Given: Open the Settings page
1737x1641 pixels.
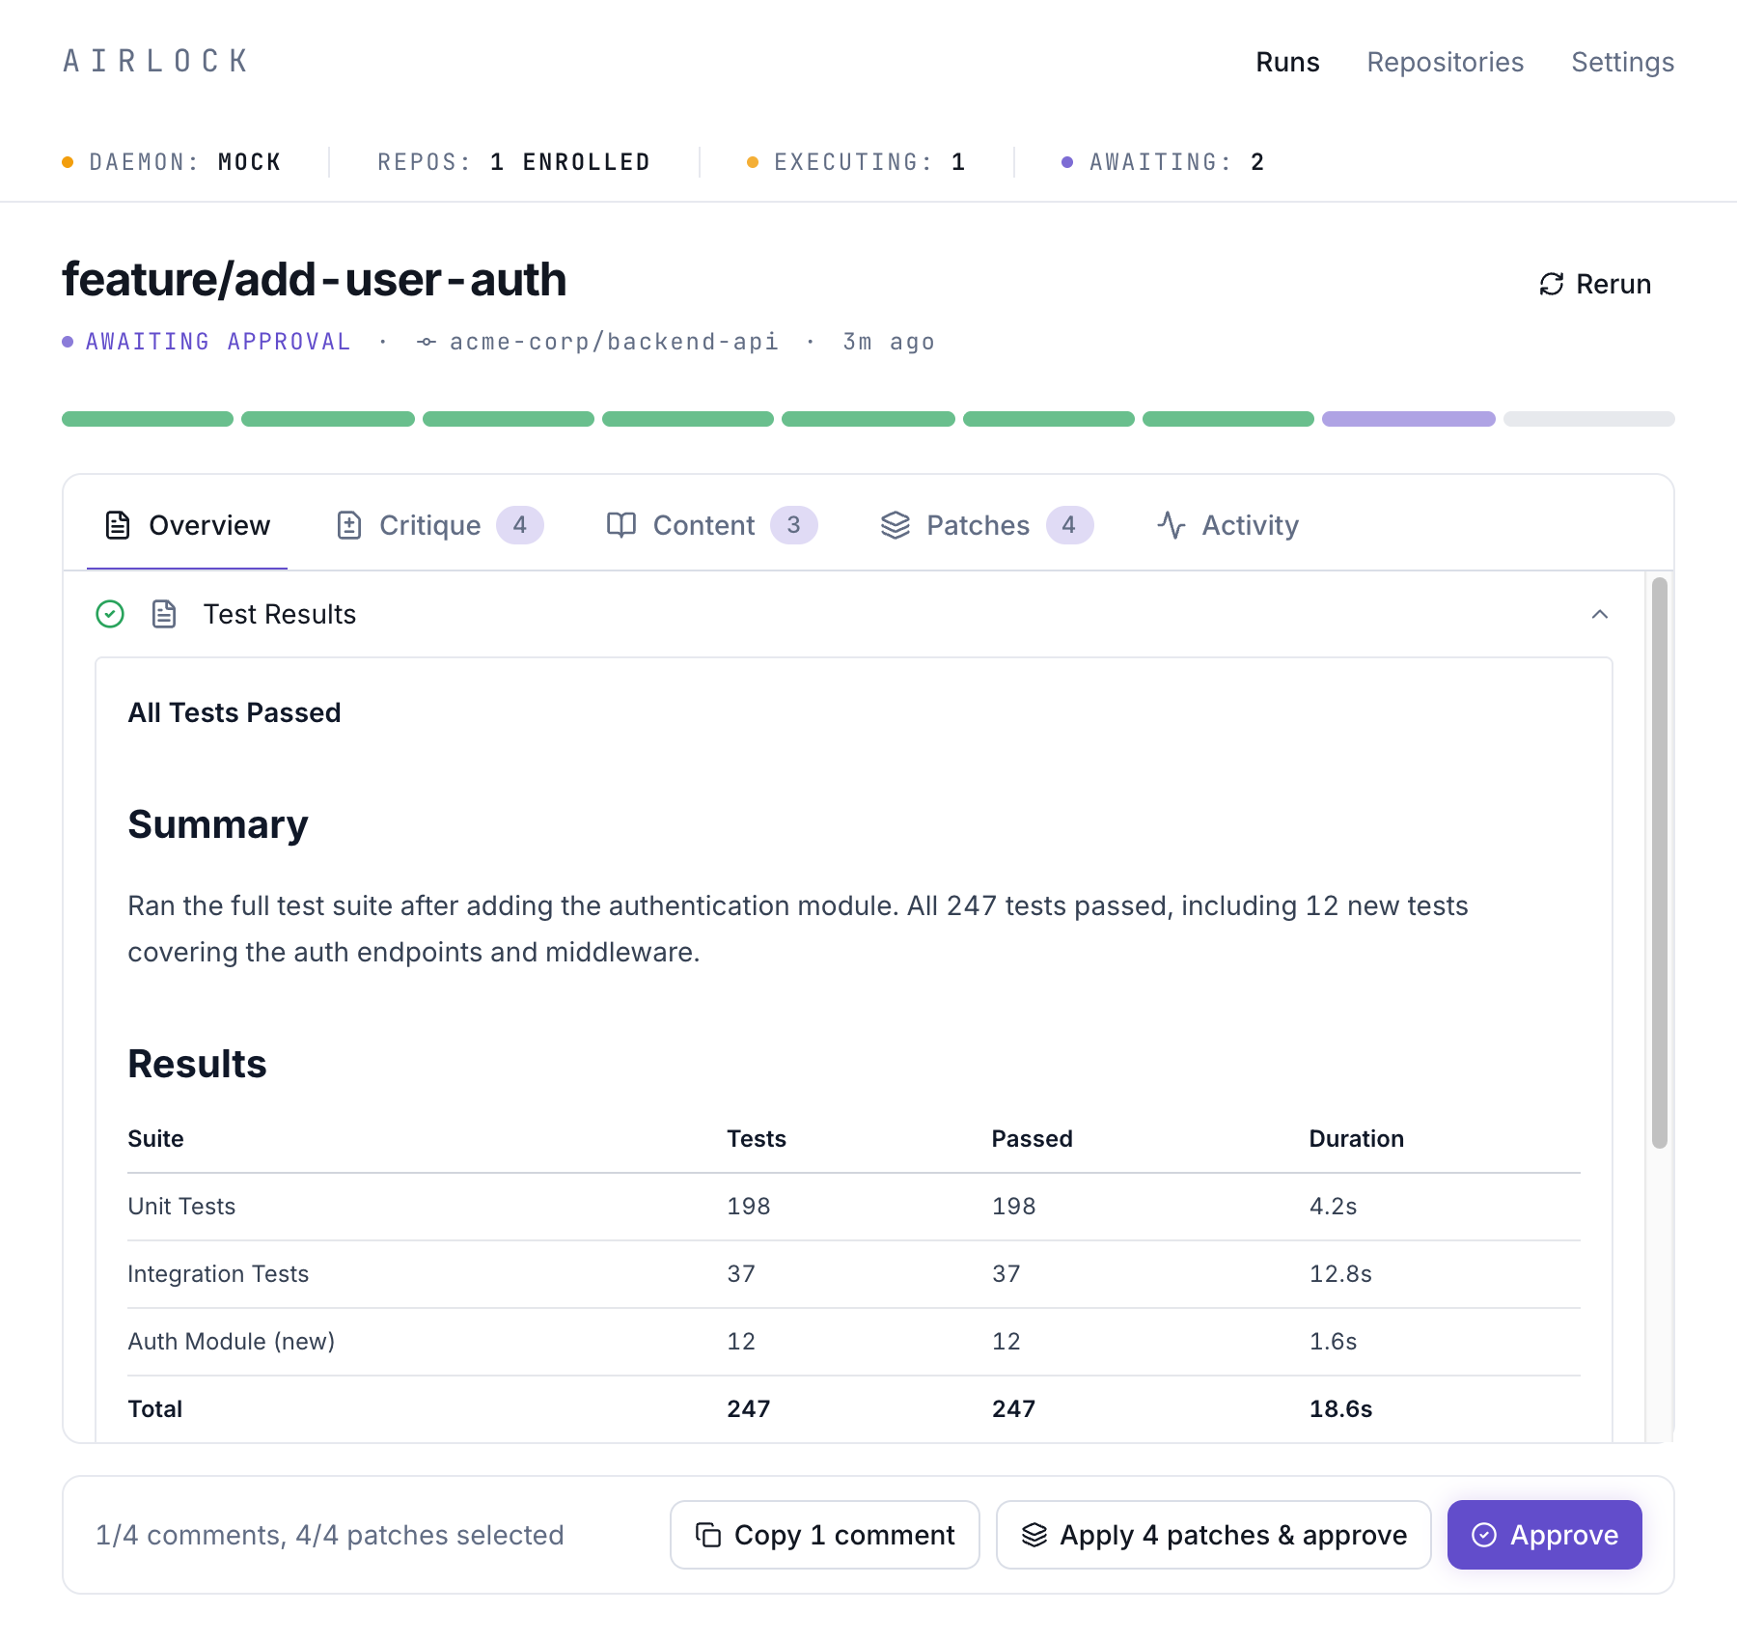Looking at the screenshot, I should click(x=1621, y=62).
